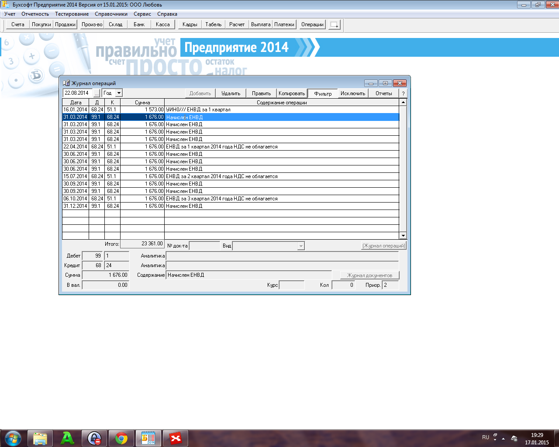Screen dimensions: 559x447
Task: Click the red X application taskbar icon
Action: point(176,438)
